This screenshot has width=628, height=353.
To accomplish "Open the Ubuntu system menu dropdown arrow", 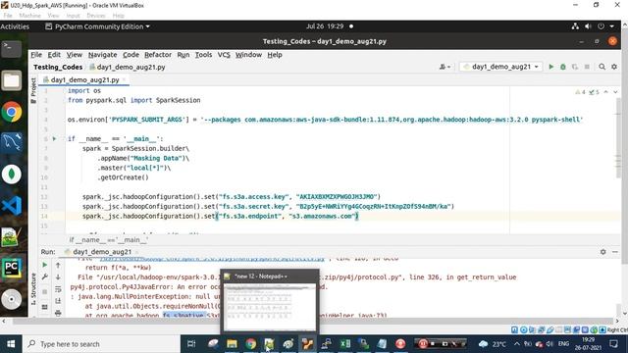I will (x=612, y=26).
